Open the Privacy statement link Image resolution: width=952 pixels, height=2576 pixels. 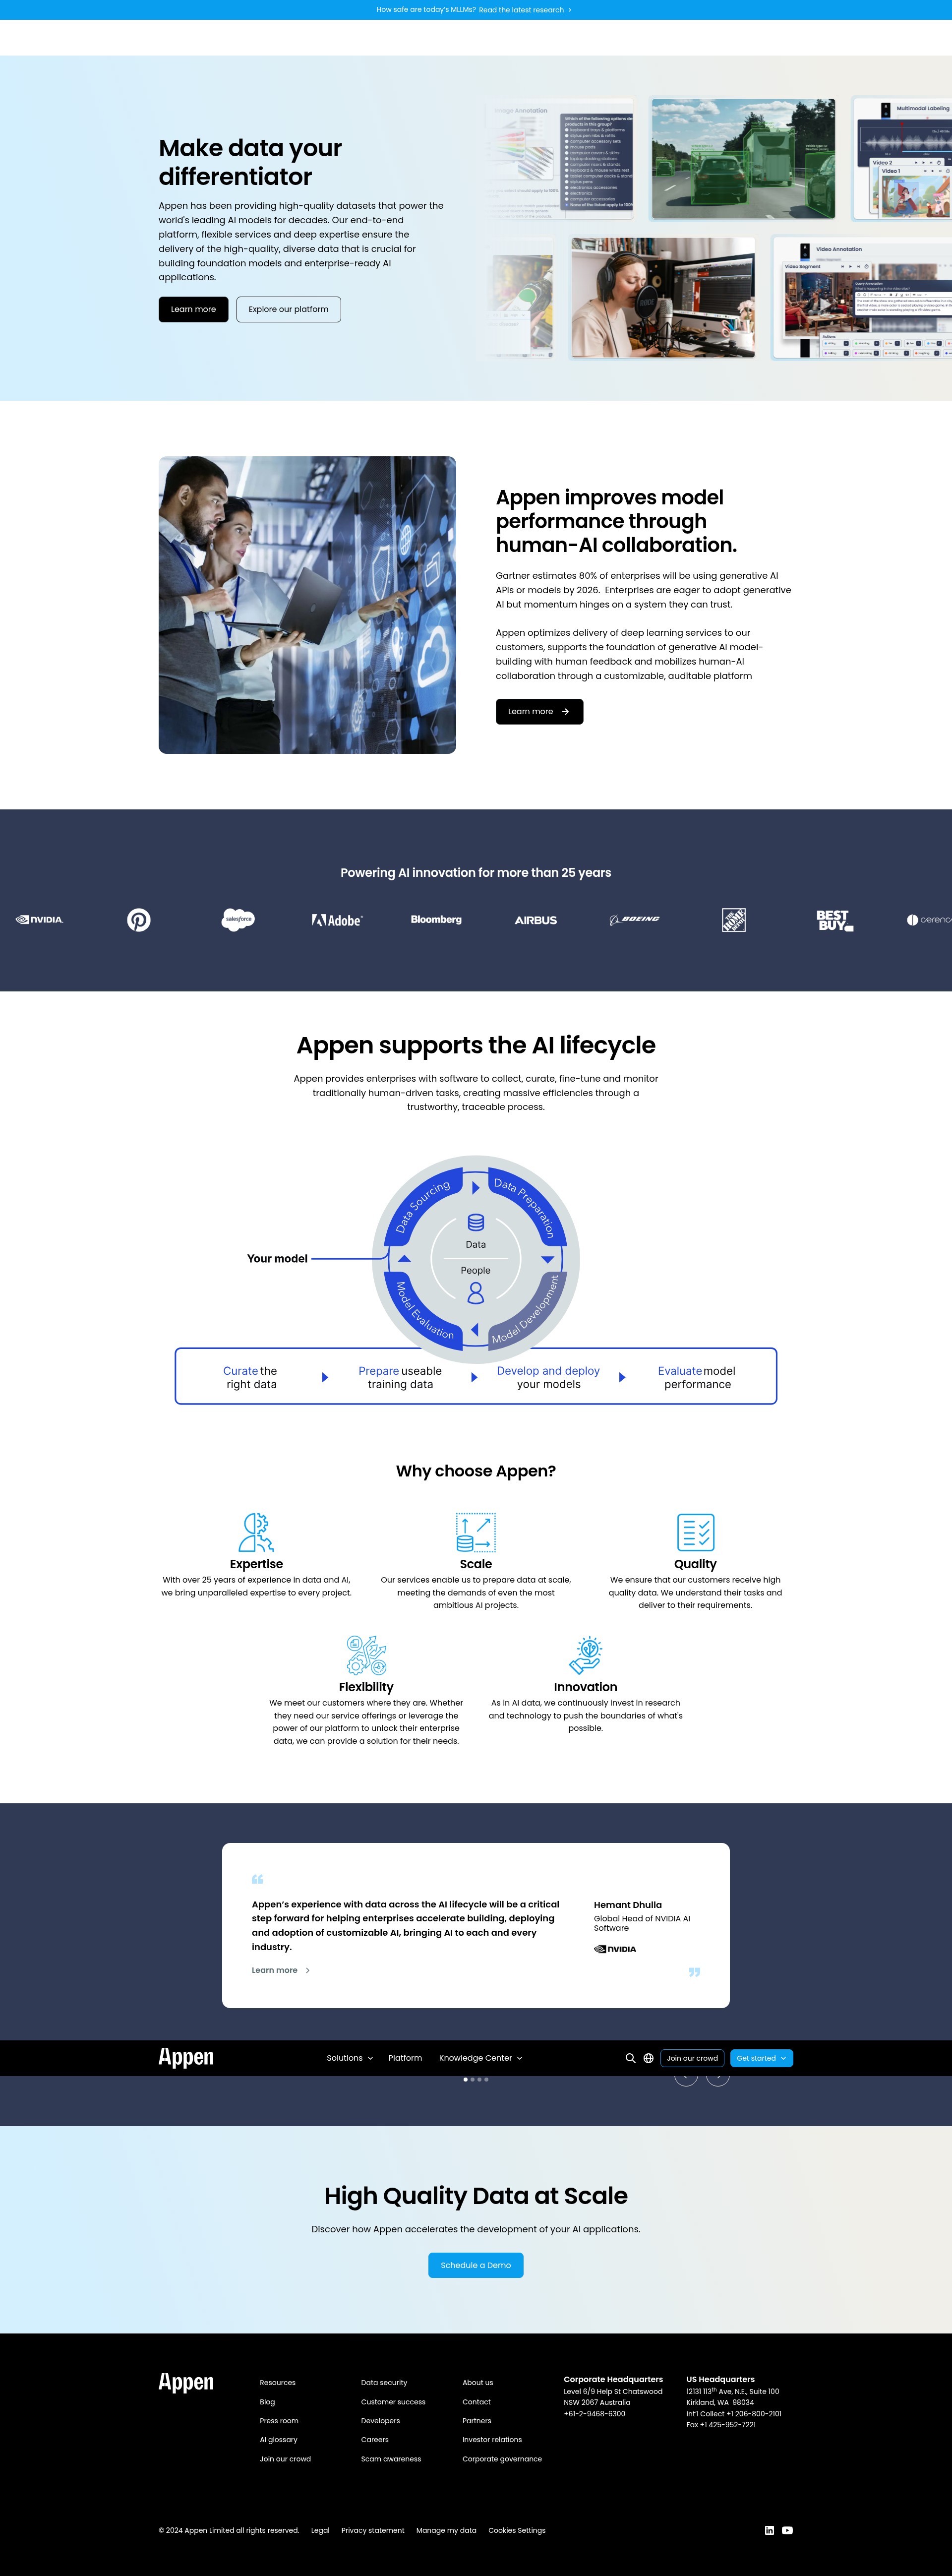click(373, 2530)
